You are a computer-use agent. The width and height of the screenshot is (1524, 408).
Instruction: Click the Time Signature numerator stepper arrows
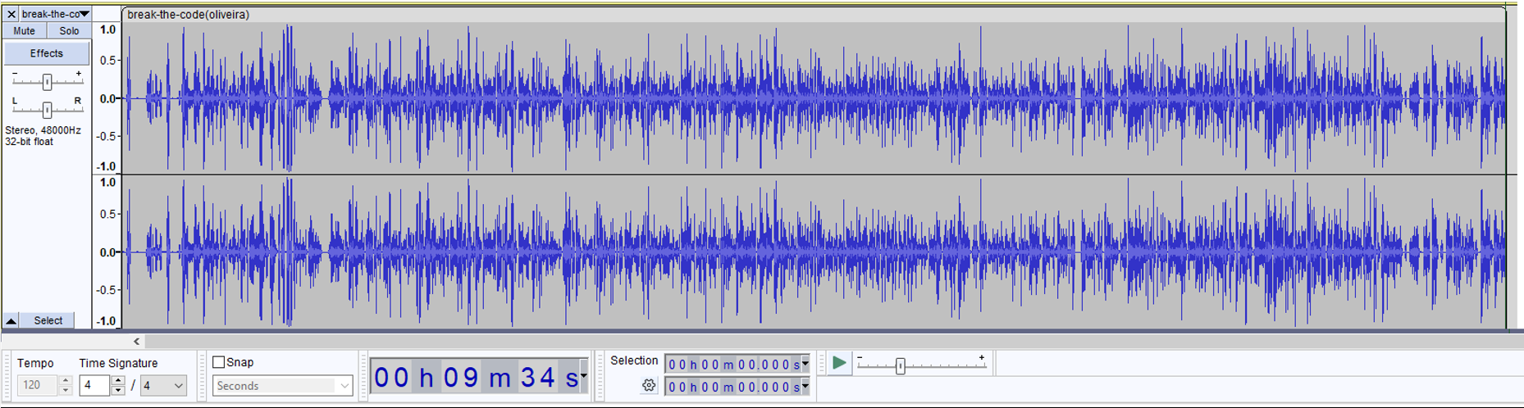pyautogui.click(x=118, y=385)
